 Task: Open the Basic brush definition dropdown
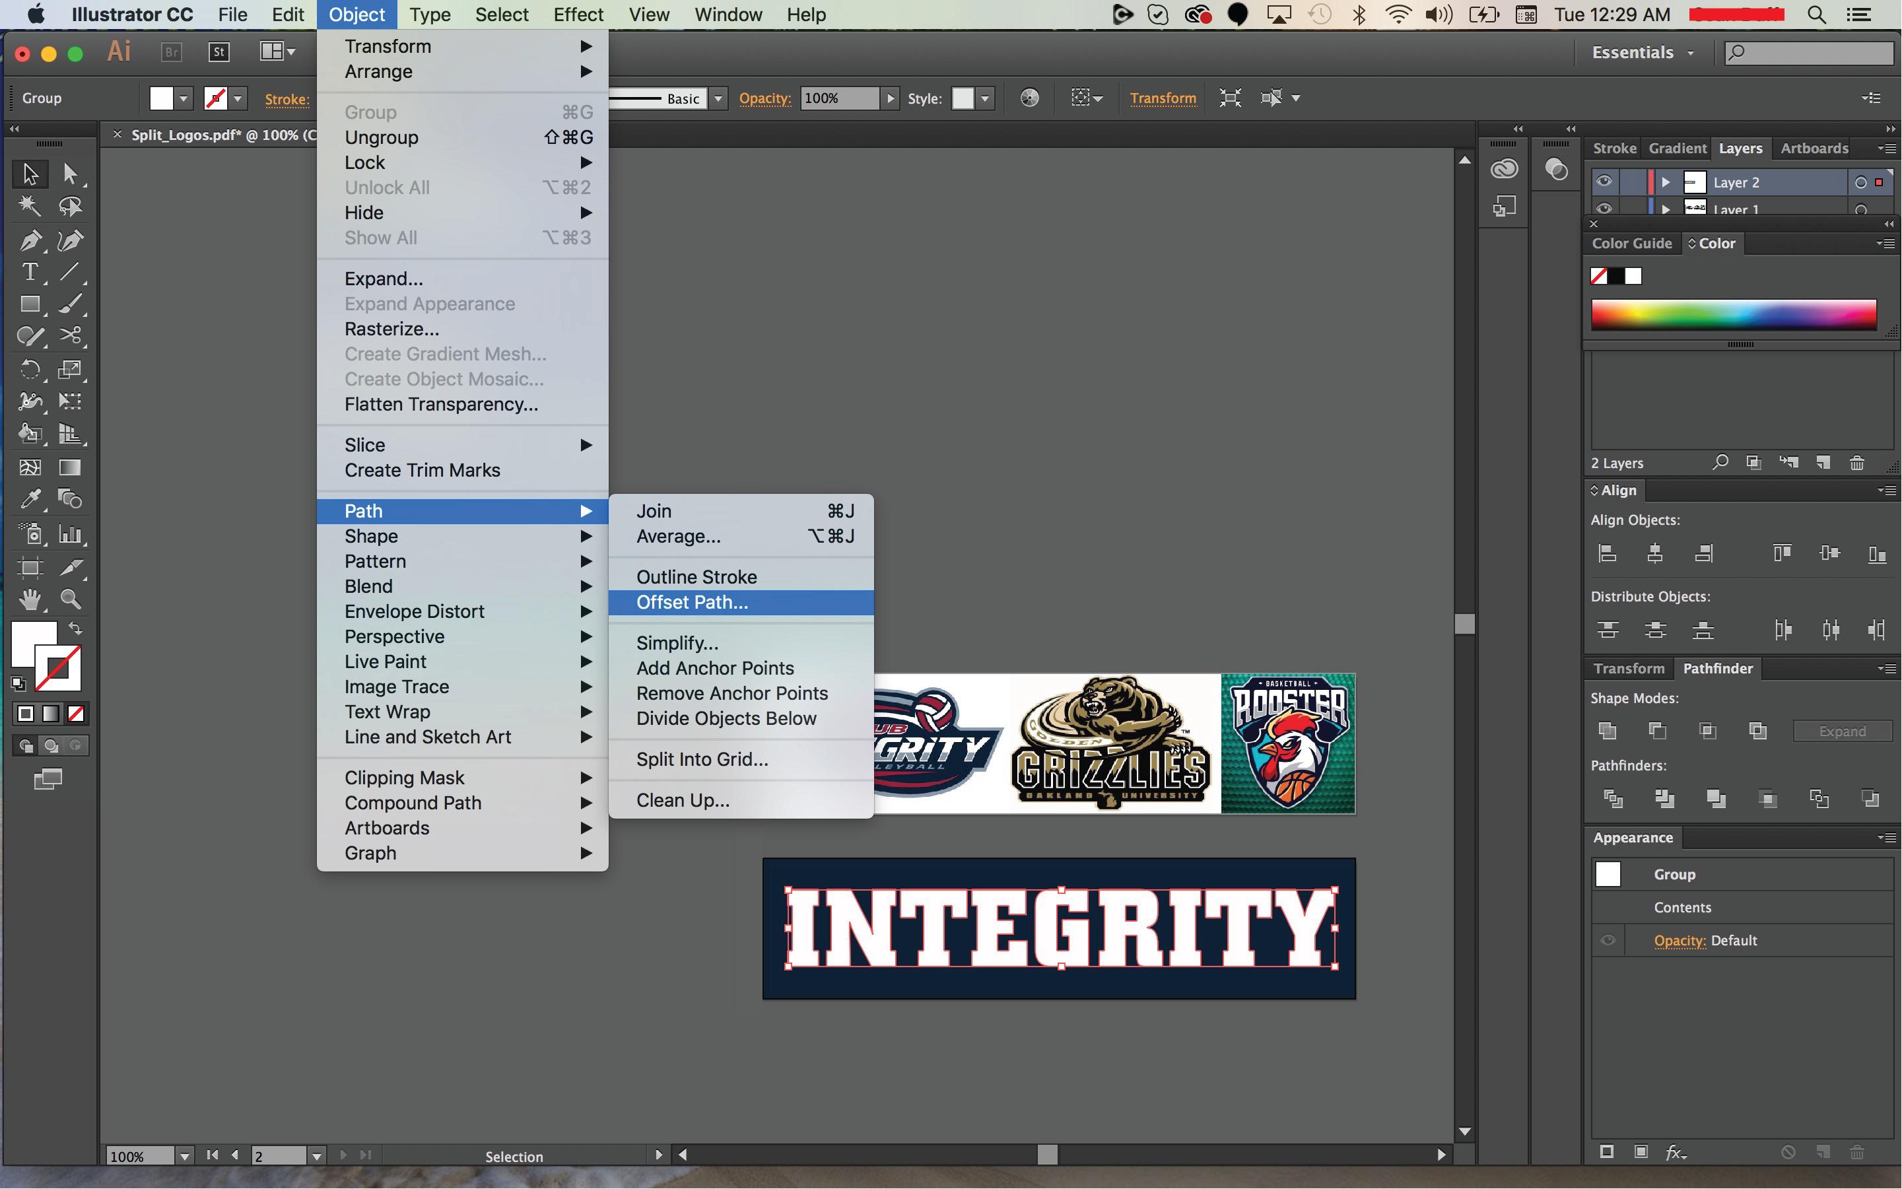718,98
